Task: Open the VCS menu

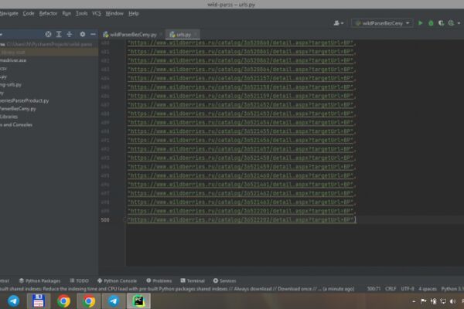Action: [97, 14]
